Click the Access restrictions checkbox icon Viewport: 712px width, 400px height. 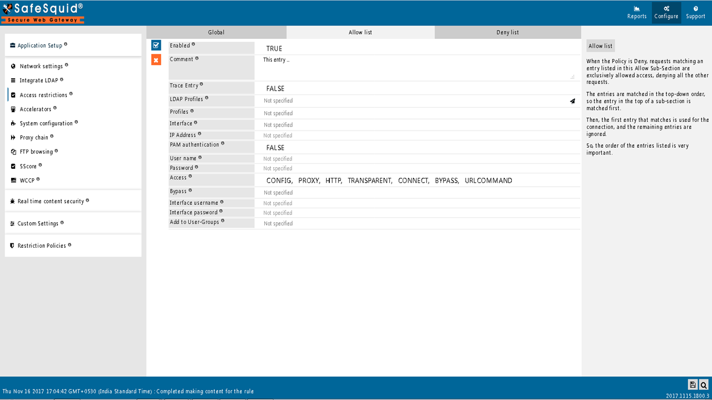[x=13, y=95]
